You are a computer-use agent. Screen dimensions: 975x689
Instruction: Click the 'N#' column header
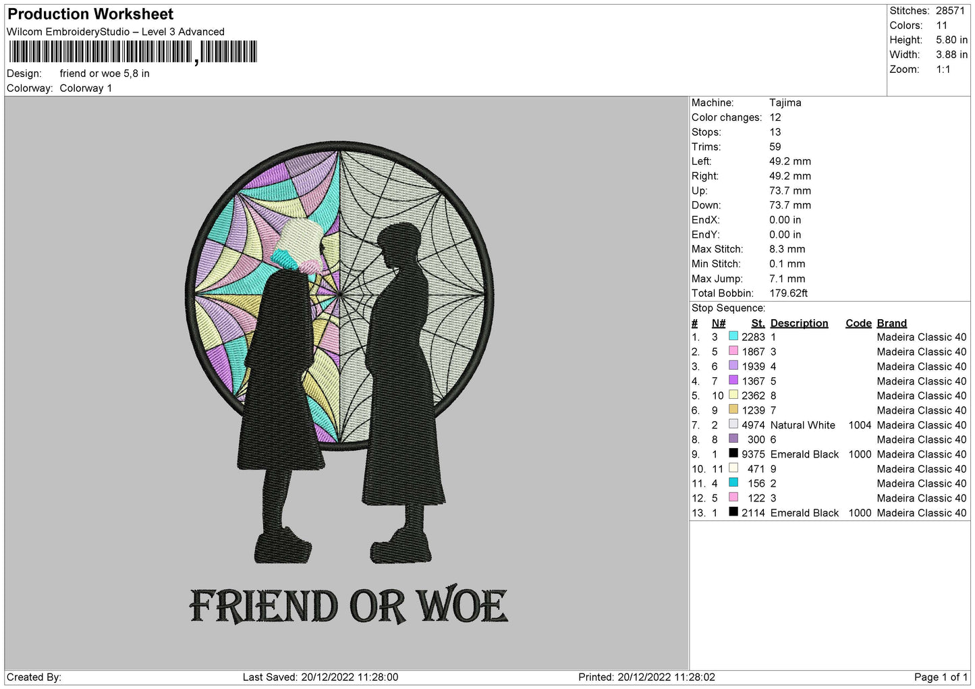pos(719,323)
